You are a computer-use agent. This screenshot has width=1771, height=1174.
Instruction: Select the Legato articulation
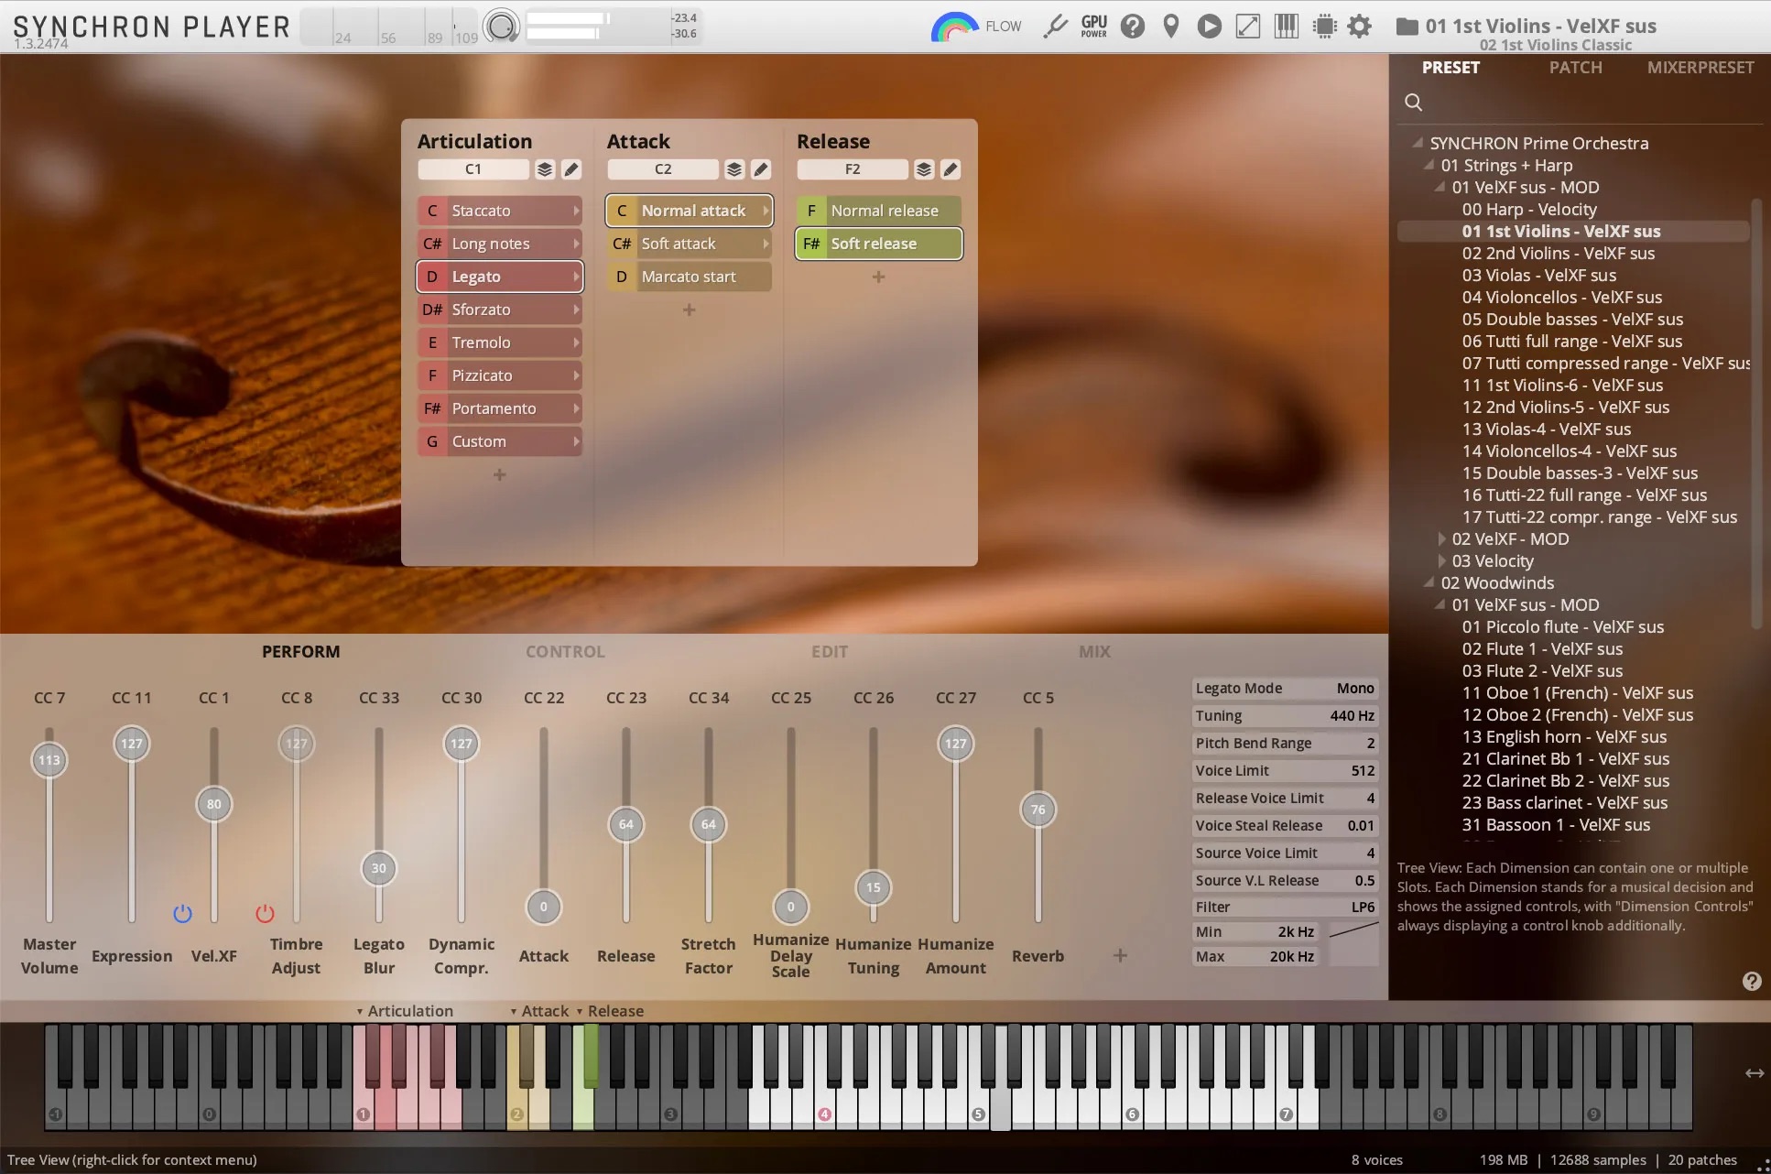point(499,276)
